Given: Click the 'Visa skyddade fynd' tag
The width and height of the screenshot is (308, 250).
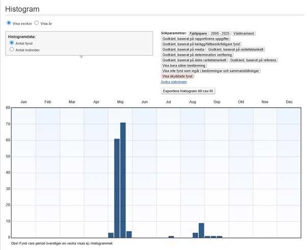Looking at the screenshot, I should click(x=177, y=76).
